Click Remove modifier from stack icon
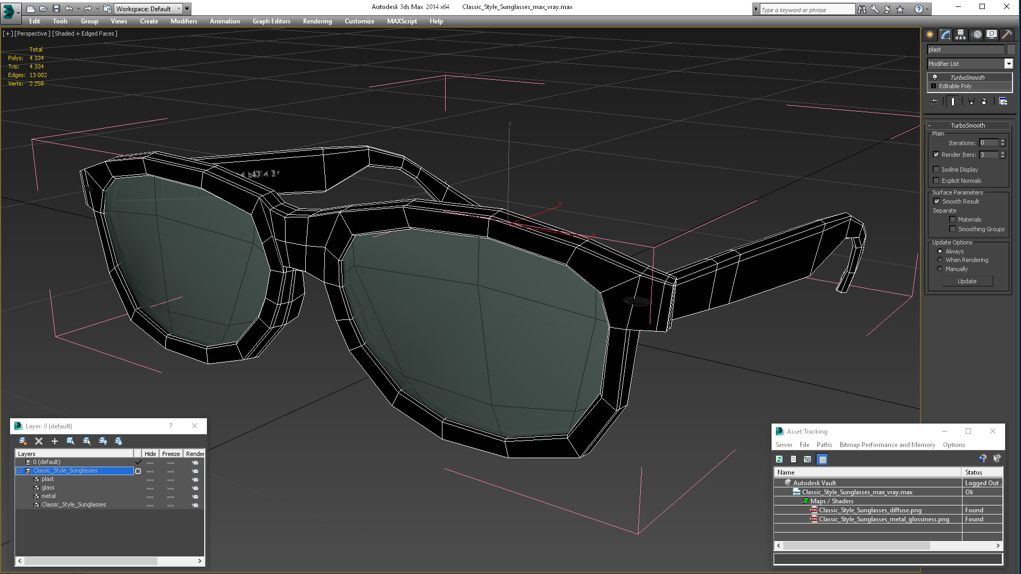The image size is (1021, 574). 984,102
